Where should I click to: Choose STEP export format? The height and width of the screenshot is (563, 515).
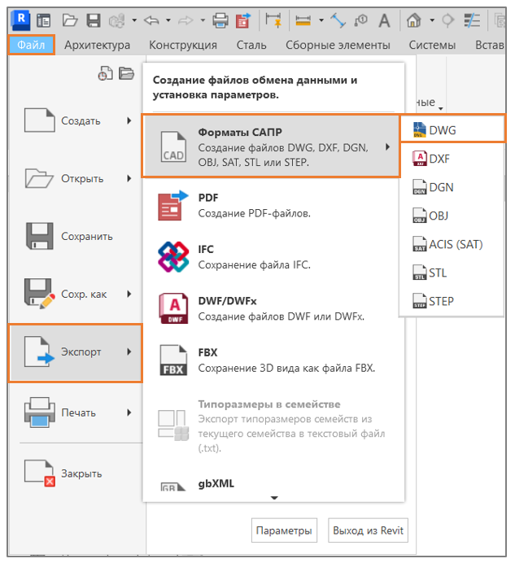(x=451, y=301)
